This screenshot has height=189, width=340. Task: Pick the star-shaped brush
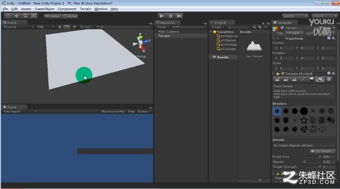click(x=304, y=120)
